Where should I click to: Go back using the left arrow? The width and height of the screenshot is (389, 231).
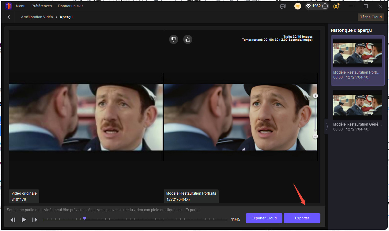pyautogui.click(x=9, y=17)
